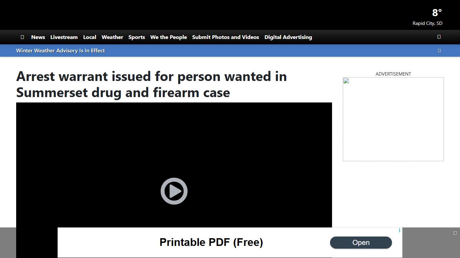Click the sidebar advertisement placeholder
Viewport: 460px width, 258px height.
[x=393, y=119]
